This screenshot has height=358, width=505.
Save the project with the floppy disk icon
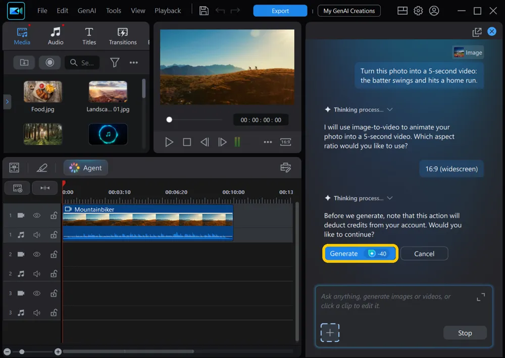tap(204, 11)
